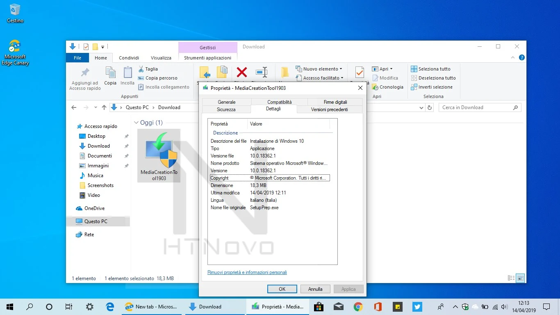Click Questo PC in the address breadcrumb
This screenshot has height=315, width=560.
click(x=137, y=107)
